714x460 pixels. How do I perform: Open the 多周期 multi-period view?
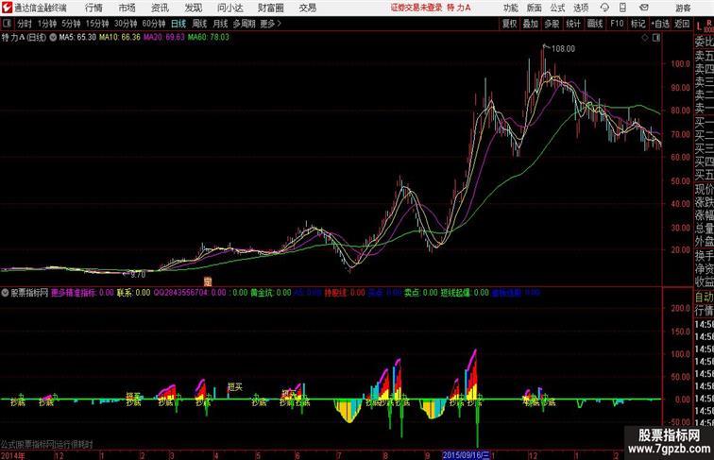click(244, 24)
